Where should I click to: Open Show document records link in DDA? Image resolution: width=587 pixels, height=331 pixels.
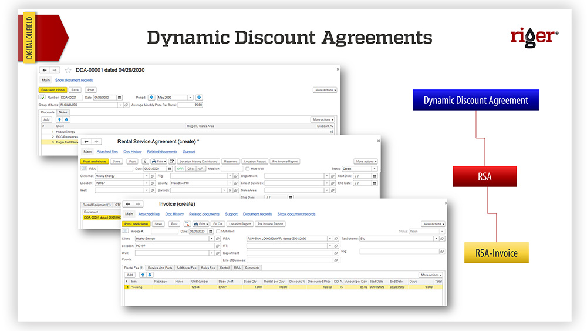pyautogui.click(x=74, y=80)
